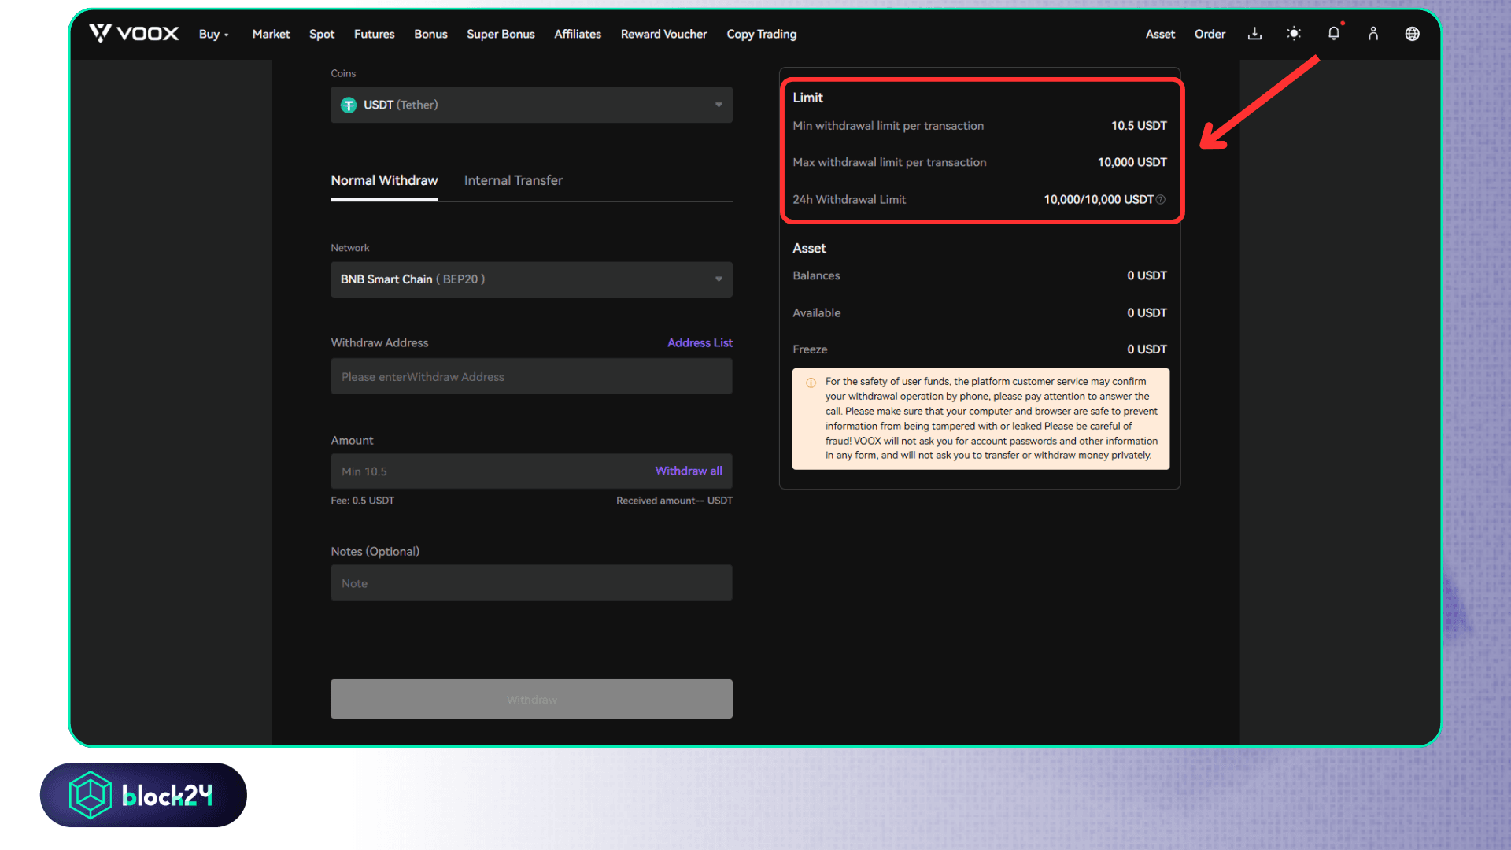
Task: Click the 10,000 USDT max limit value
Action: pos(1132,162)
